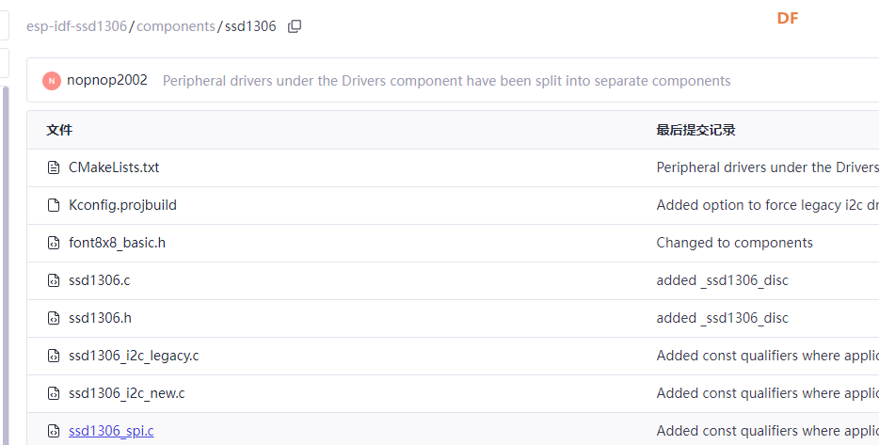
Task: Copy the repository path with the copy icon
Action: click(x=295, y=26)
